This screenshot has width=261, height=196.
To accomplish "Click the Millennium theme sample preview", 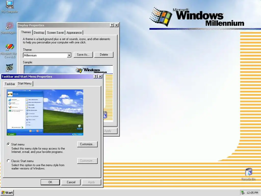I will [x=68, y=69].
